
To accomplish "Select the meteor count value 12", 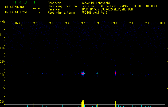I will coord(39,12).
